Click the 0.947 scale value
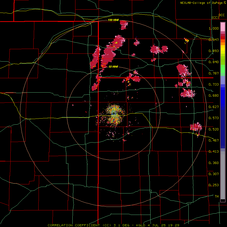The image size is (227, 227). [x=214, y=40]
